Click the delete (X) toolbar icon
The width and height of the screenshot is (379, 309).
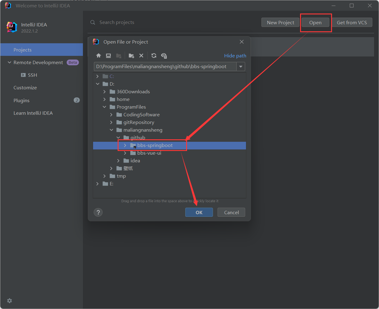(141, 56)
